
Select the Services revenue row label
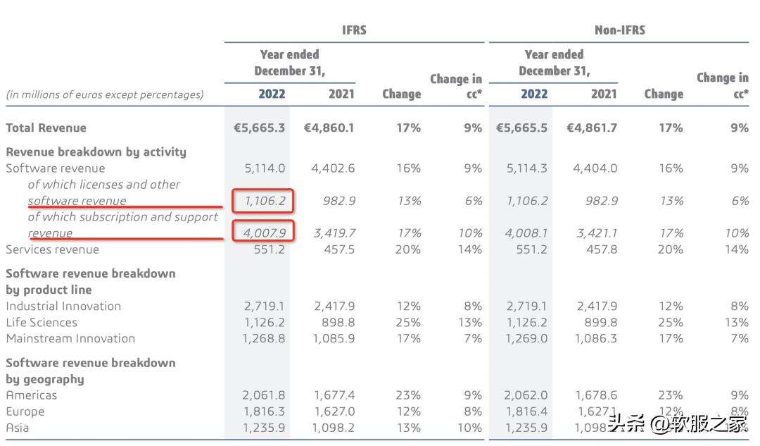pyautogui.click(x=53, y=249)
